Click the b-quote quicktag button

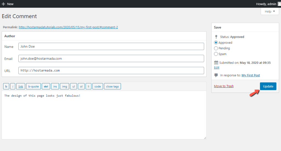click(33, 86)
